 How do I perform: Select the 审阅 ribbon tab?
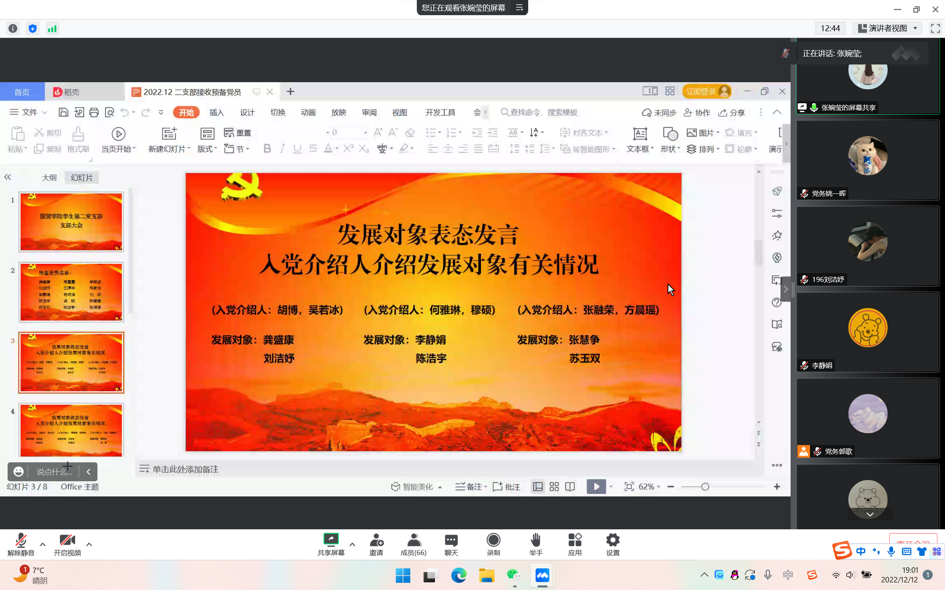[x=369, y=112]
